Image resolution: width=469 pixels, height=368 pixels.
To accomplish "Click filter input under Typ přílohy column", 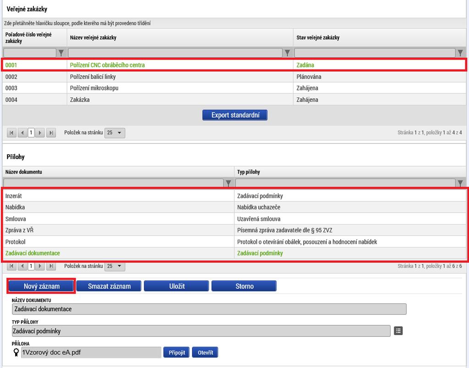I will click(x=345, y=183).
